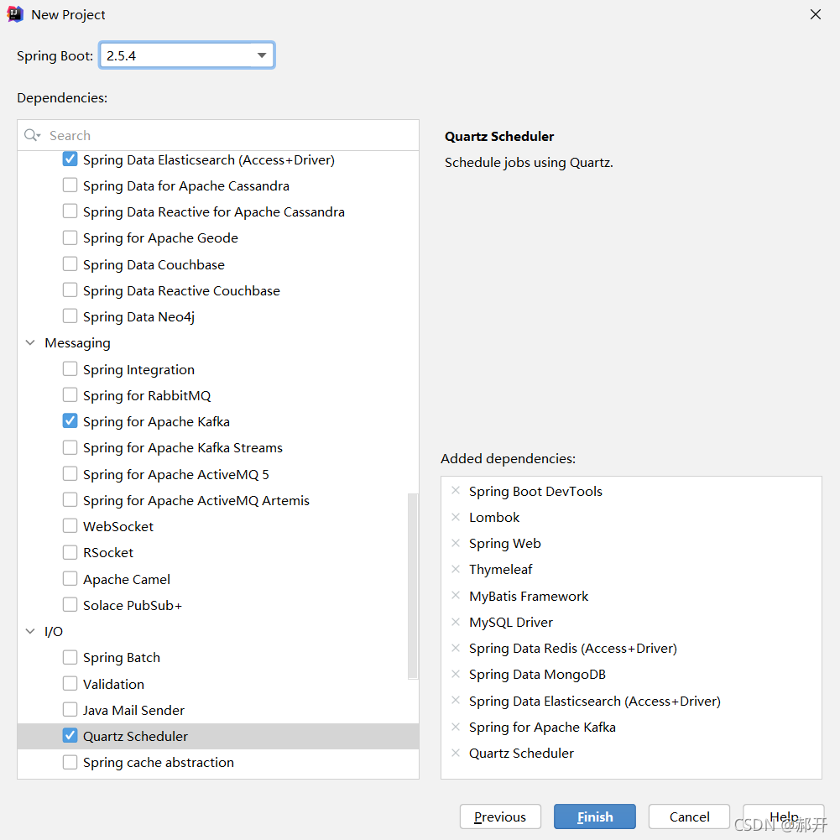Close the New Project dialog
Screen dimensions: 840x840
coord(816,14)
